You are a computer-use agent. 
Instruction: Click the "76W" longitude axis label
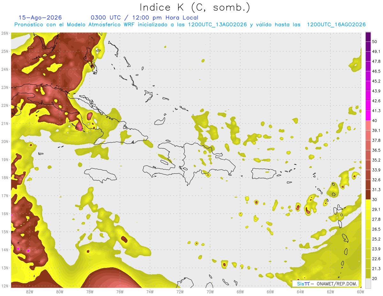[x=120, y=292]
